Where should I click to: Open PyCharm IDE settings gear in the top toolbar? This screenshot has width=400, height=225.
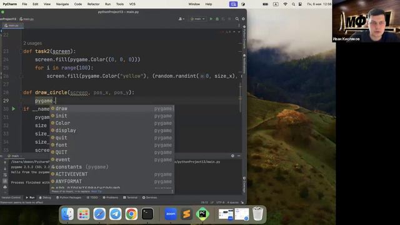(243, 19)
